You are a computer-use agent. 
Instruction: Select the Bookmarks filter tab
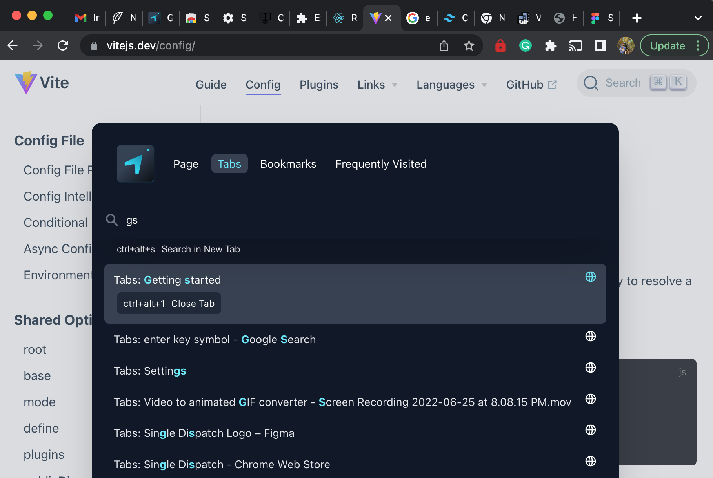click(288, 164)
